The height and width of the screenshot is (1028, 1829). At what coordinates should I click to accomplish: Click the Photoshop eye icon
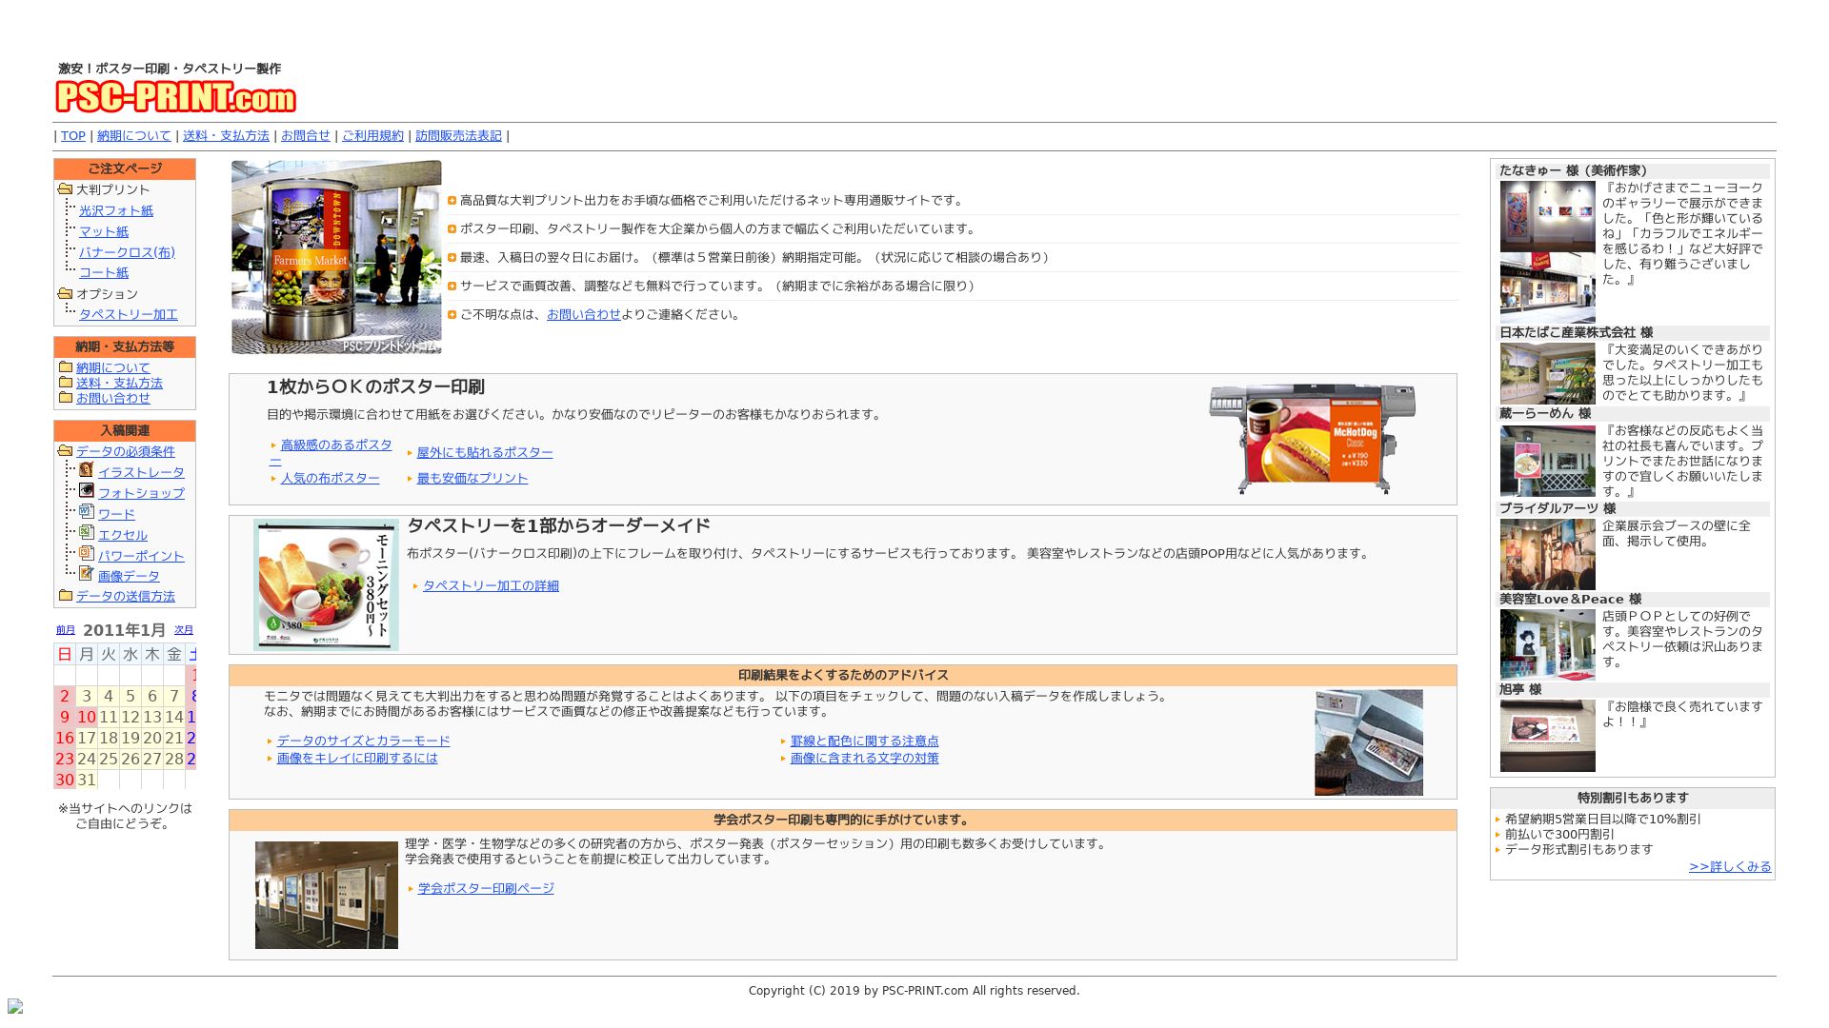(87, 491)
